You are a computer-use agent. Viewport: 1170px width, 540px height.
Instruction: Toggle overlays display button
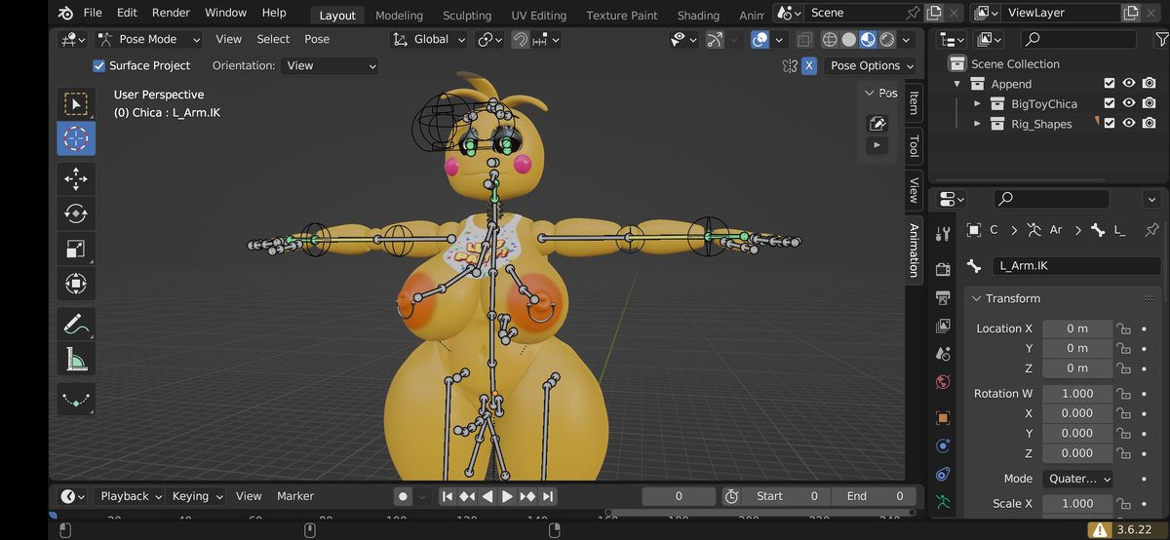tap(760, 40)
